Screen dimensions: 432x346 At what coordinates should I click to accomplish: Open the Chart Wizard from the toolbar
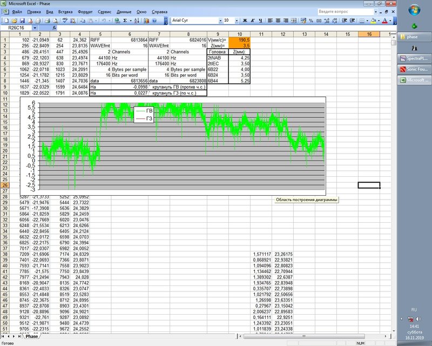(x=146, y=20)
